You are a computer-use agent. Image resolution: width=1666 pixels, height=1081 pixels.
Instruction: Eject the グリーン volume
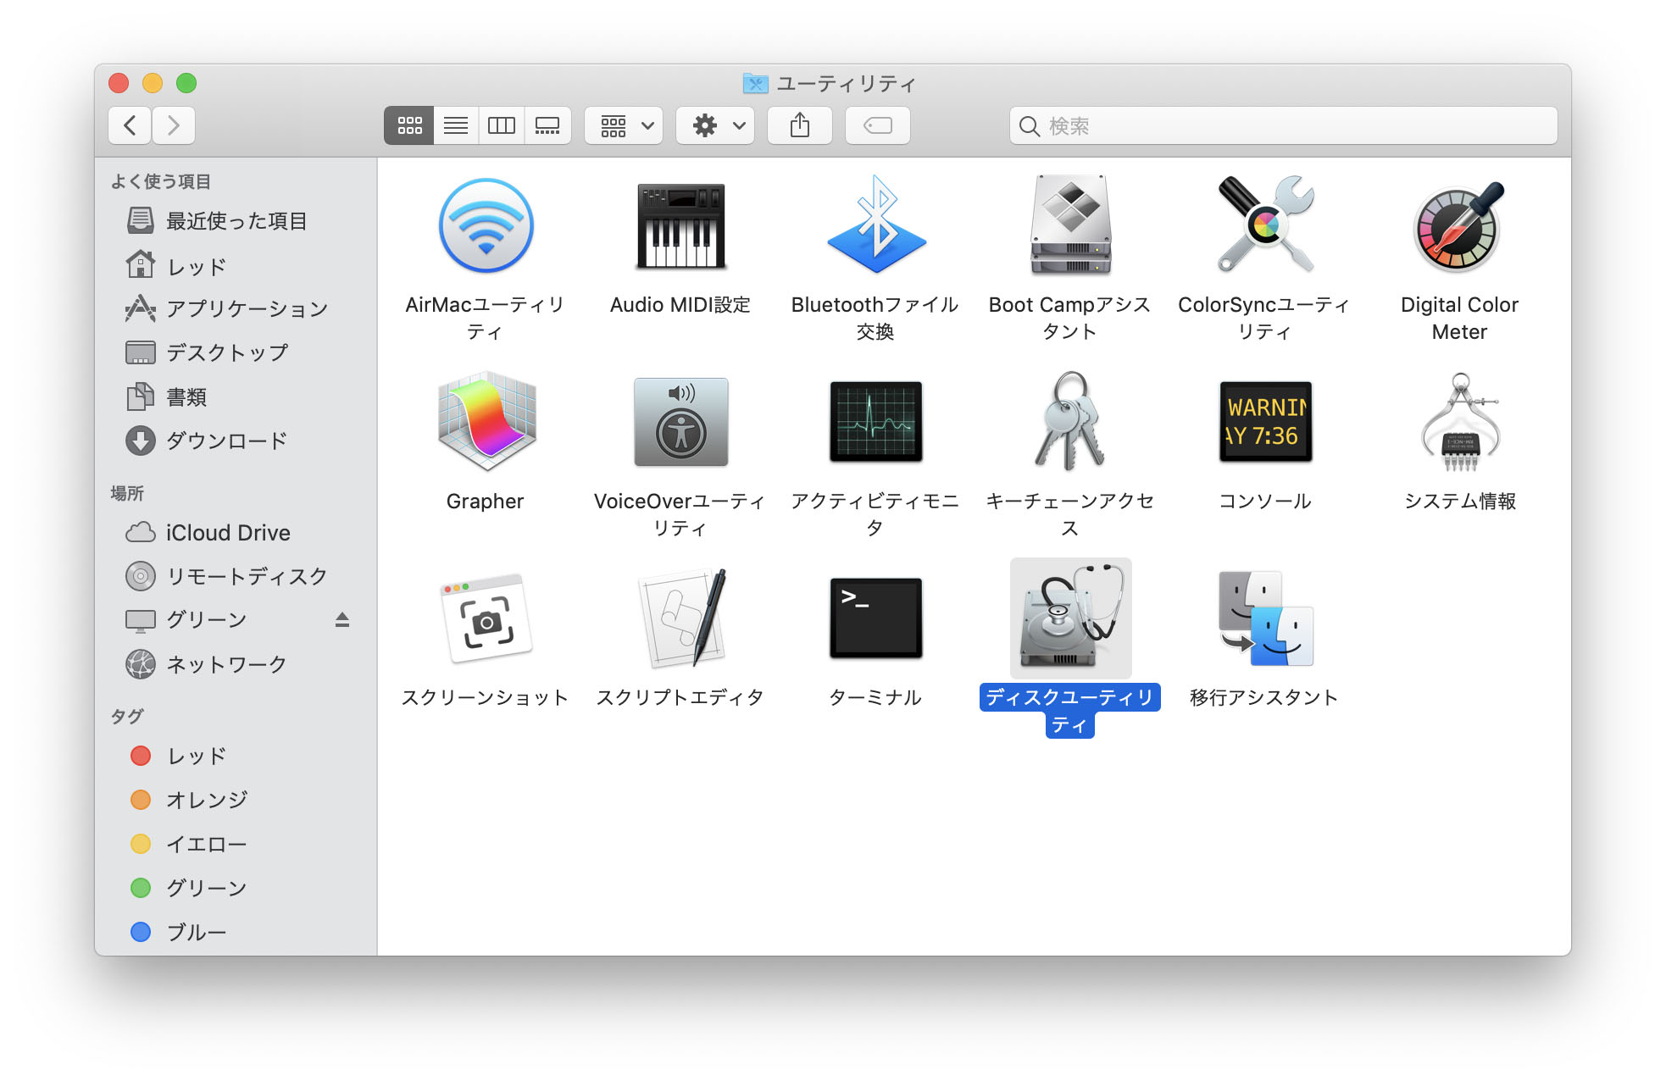point(342,620)
